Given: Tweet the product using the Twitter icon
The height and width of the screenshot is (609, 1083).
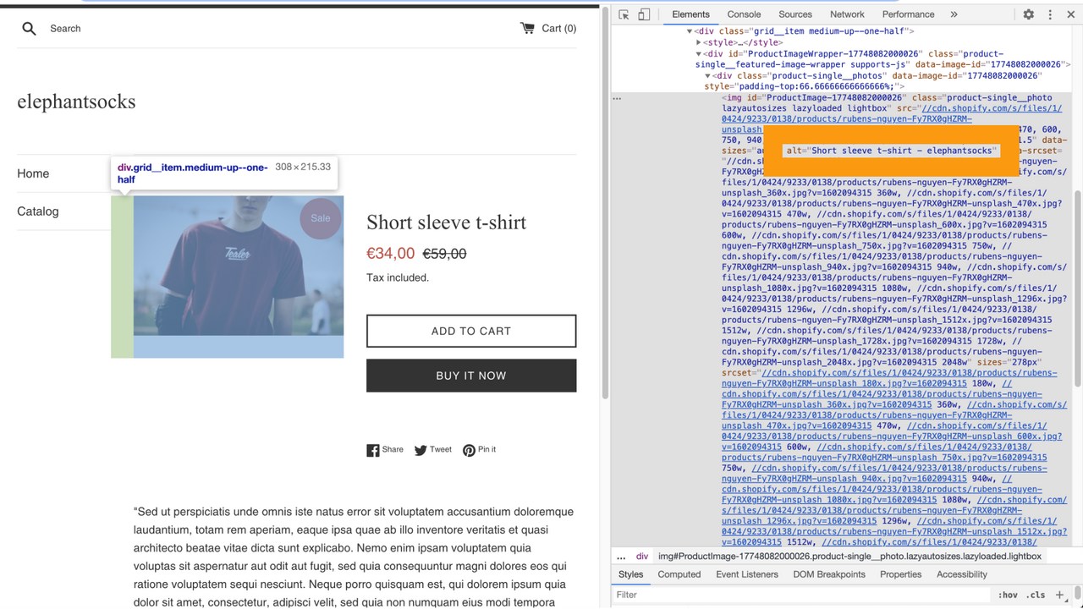Looking at the screenshot, I should coord(421,449).
